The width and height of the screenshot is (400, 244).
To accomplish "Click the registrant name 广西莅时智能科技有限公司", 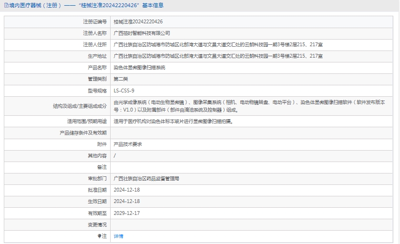I will (142, 33).
